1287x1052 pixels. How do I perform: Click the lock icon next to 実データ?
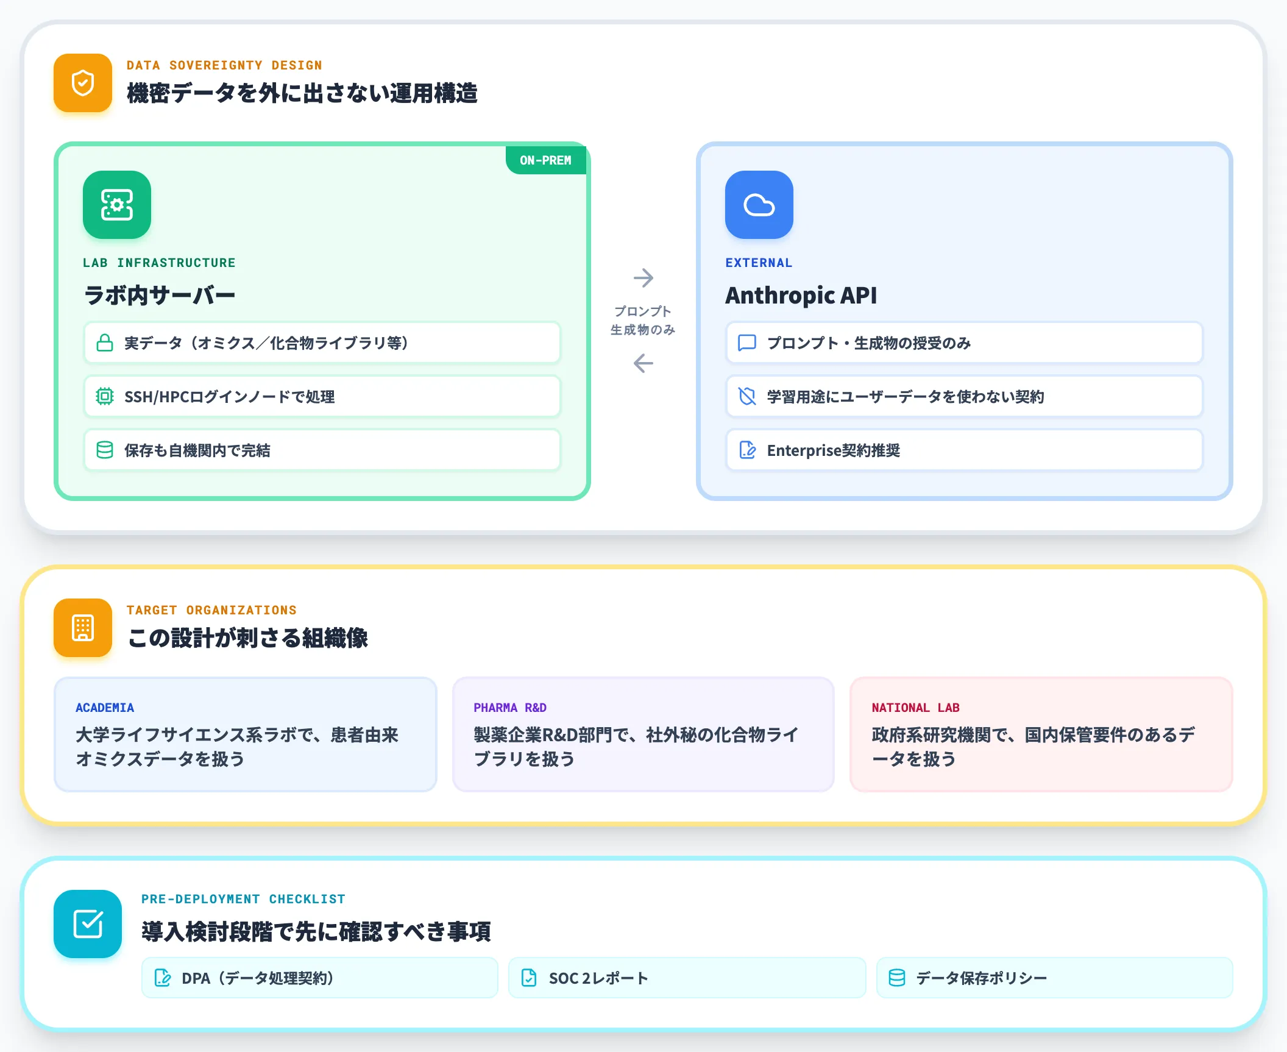tap(105, 343)
